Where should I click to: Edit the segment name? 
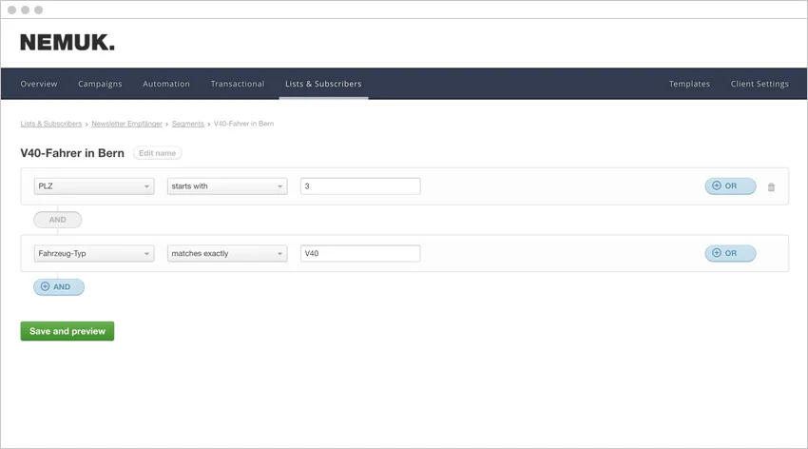coord(157,153)
